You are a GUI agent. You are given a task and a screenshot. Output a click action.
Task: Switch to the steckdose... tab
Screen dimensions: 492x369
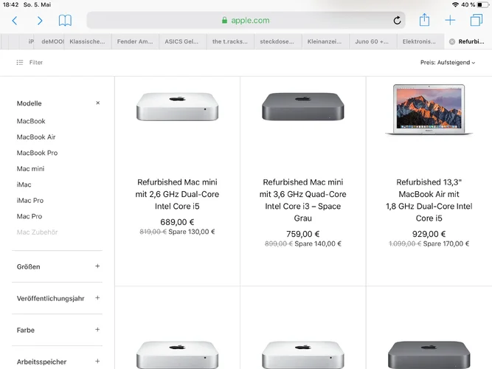pos(277,41)
